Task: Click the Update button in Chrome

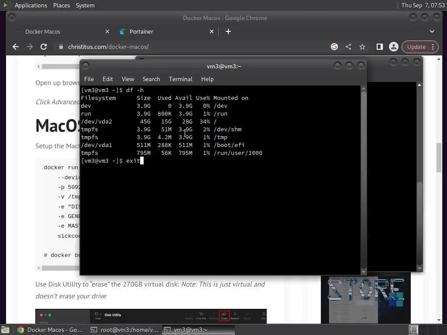Action: click(416, 47)
